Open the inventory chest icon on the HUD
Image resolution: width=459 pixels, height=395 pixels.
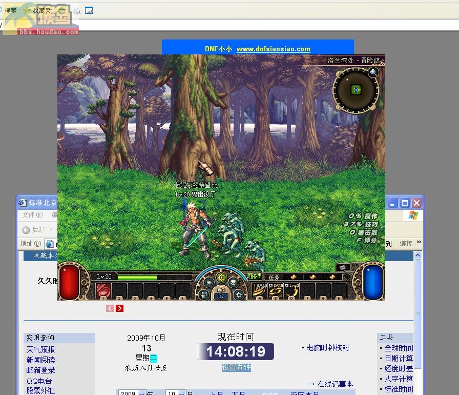click(x=233, y=283)
